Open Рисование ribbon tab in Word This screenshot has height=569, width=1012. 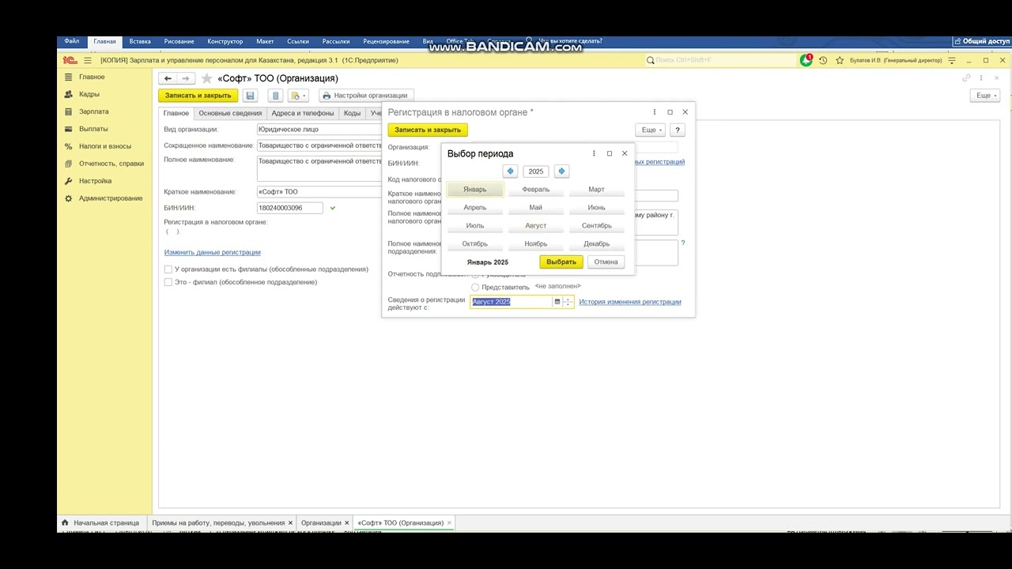[179, 41]
